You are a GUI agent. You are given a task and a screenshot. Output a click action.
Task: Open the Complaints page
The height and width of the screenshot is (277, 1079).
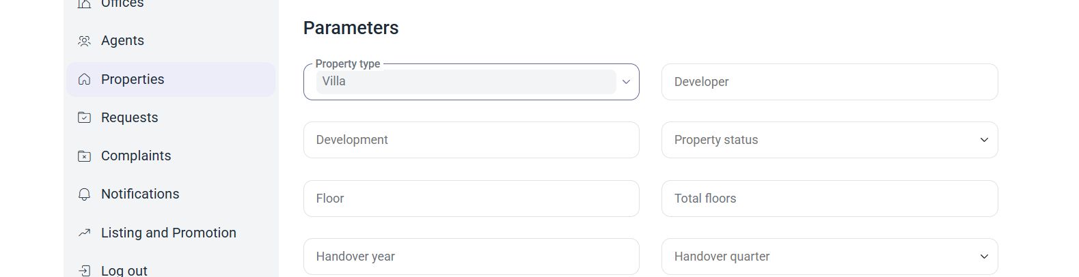[x=171, y=156]
